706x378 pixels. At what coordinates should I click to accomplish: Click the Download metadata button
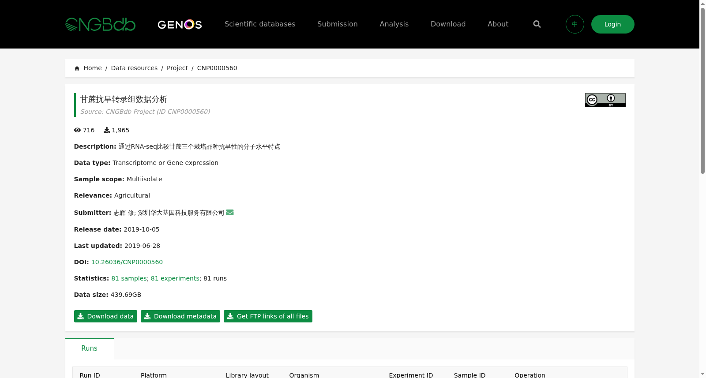tap(180, 316)
